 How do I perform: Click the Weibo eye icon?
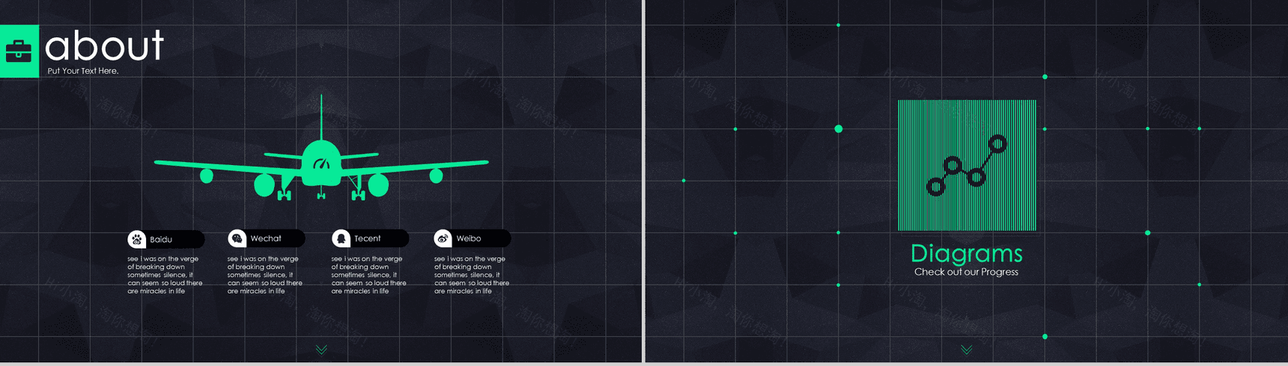click(443, 238)
